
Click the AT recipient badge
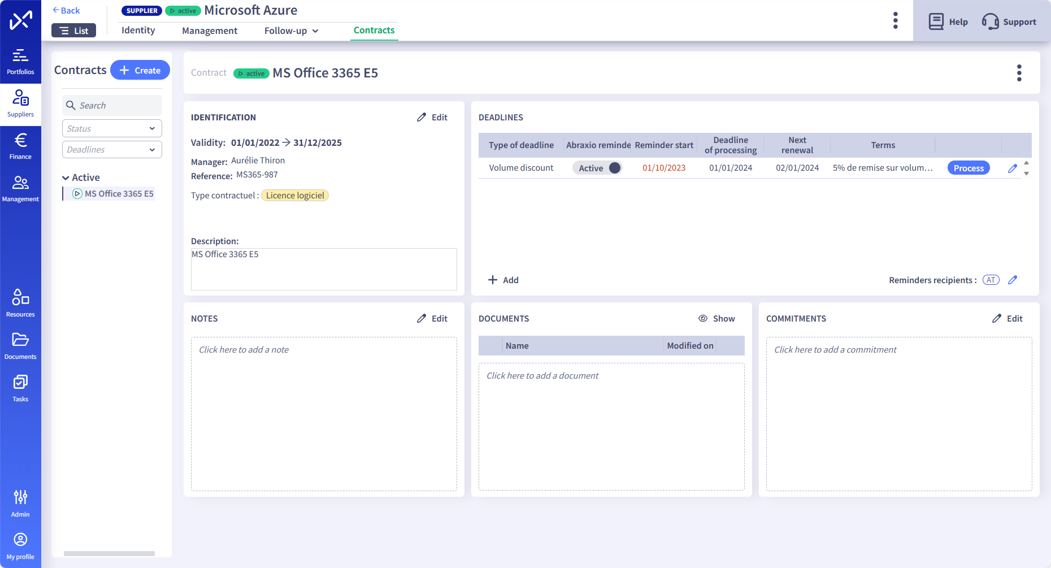pyautogui.click(x=991, y=280)
